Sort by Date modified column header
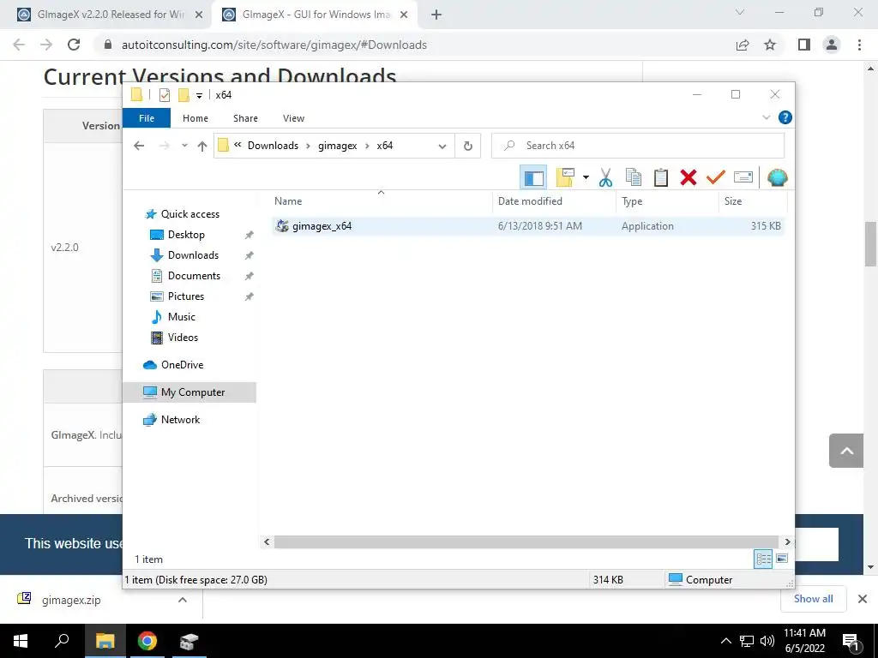The image size is (878, 658). coord(555,200)
